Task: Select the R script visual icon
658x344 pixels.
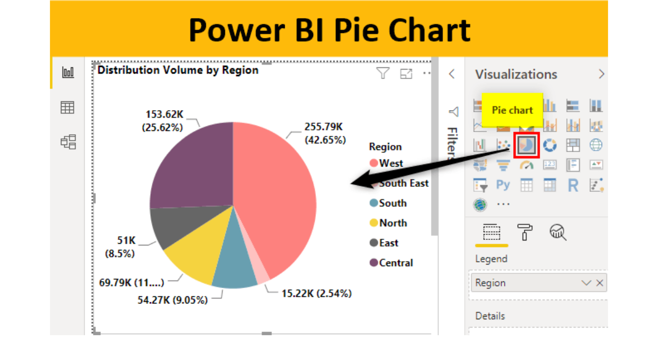Action: tap(573, 185)
